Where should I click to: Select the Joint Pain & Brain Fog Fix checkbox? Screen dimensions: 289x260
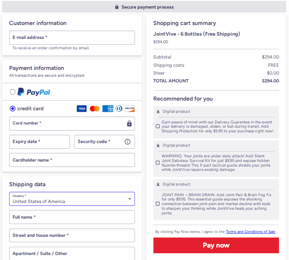157,204
